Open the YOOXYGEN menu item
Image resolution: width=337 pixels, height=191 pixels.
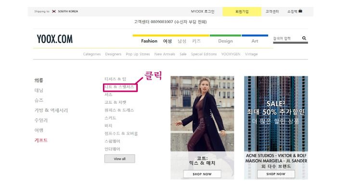[231, 54]
